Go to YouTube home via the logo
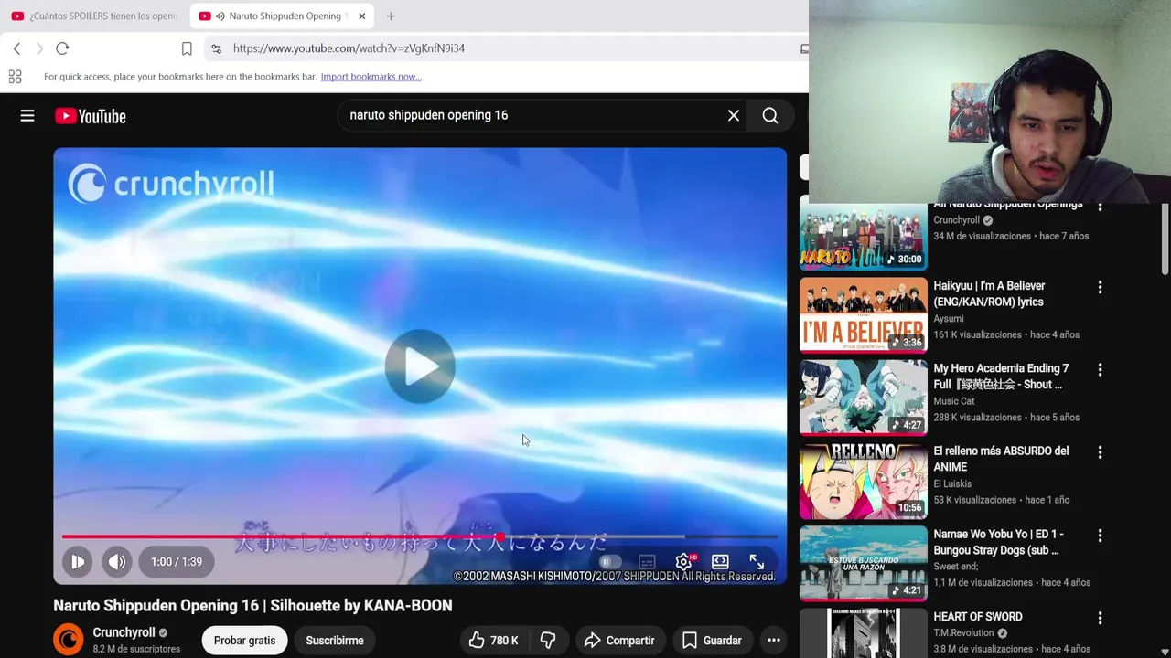 [x=90, y=116]
